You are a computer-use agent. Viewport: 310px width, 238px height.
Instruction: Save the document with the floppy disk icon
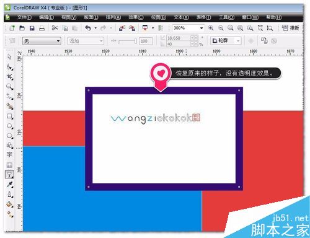click(x=32, y=28)
